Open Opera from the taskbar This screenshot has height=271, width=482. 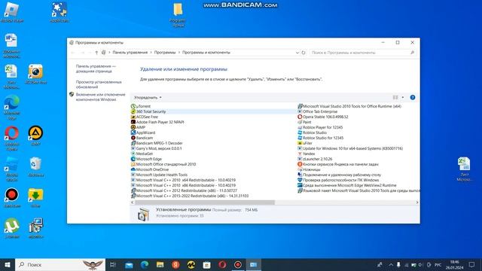222,264
